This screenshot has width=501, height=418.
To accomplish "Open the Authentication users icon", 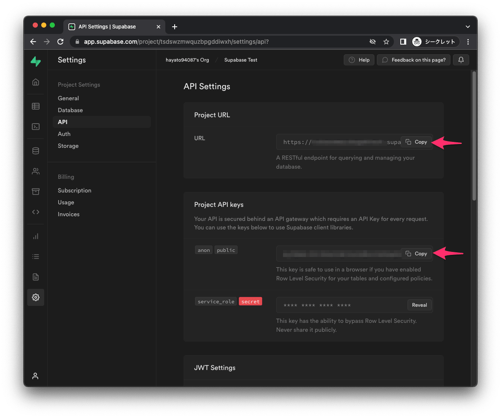I will [x=36, y=171].
